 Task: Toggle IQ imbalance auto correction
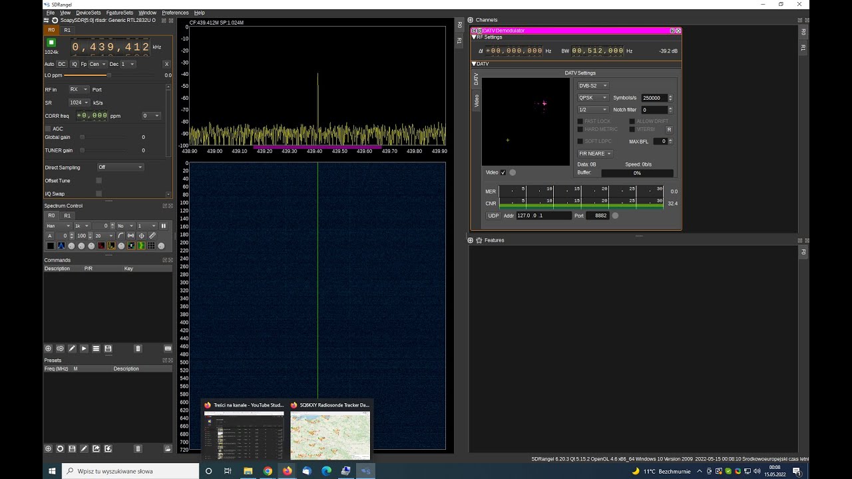pos(75,64)
